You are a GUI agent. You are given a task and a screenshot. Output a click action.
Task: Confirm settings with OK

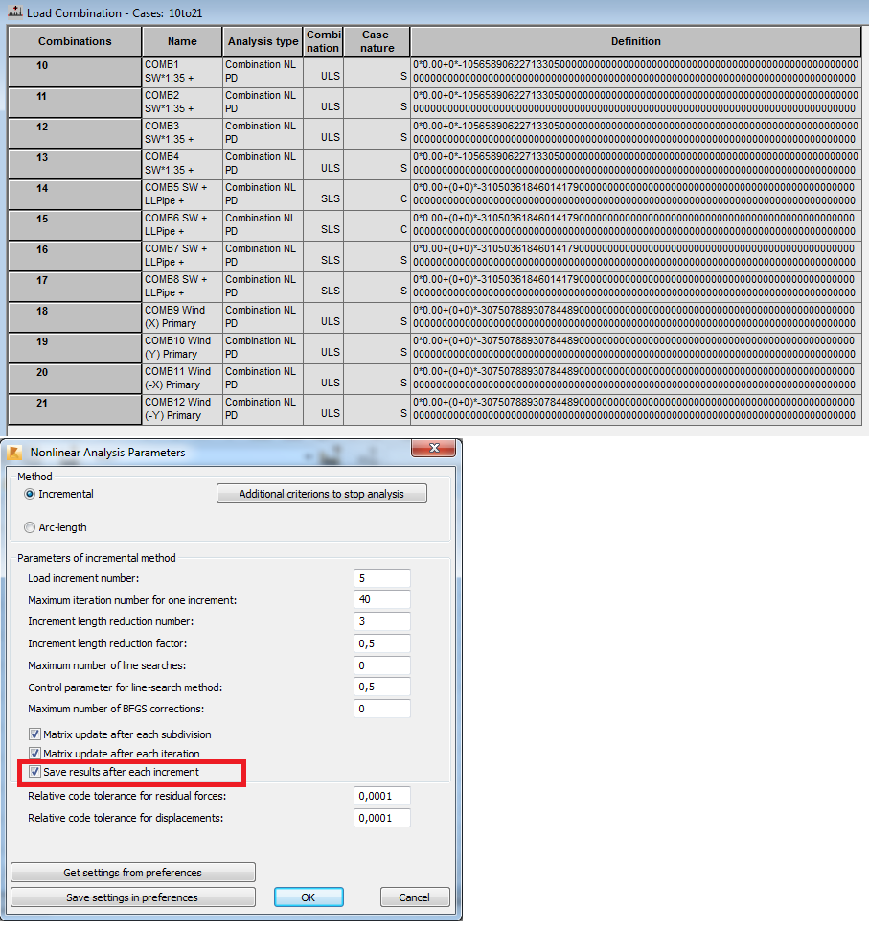(x=309, y=897)
